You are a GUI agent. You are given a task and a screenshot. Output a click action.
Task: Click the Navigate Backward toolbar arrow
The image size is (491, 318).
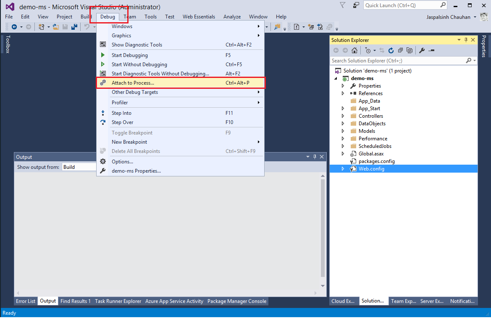[x=14, y=27]
